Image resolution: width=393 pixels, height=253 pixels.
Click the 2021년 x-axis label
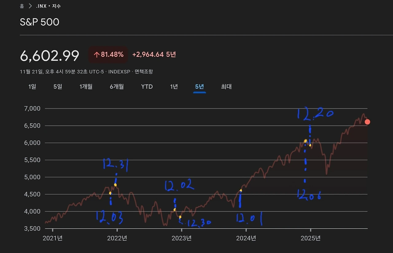coord(53,238)
